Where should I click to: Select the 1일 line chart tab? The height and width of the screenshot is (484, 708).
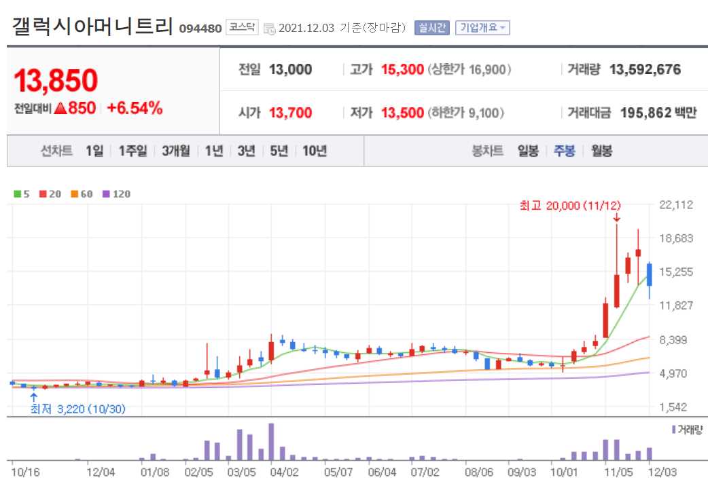coord(94,151)
